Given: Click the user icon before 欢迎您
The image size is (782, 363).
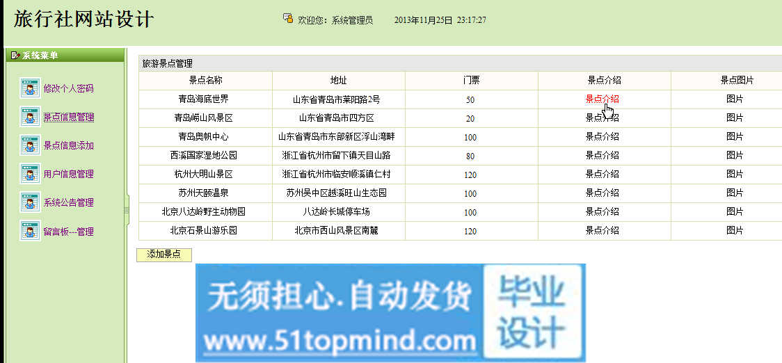Looking at the screenshot, I should coord(288,19).
